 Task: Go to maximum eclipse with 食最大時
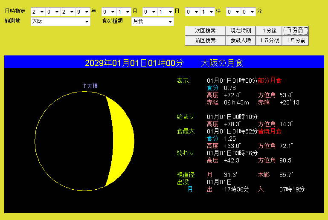(241, 41)
